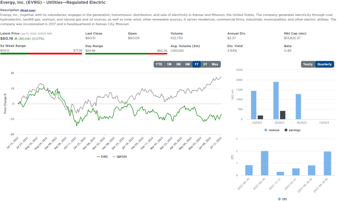Click the Read Less link

pyautogui.click(x=28, y=10)
